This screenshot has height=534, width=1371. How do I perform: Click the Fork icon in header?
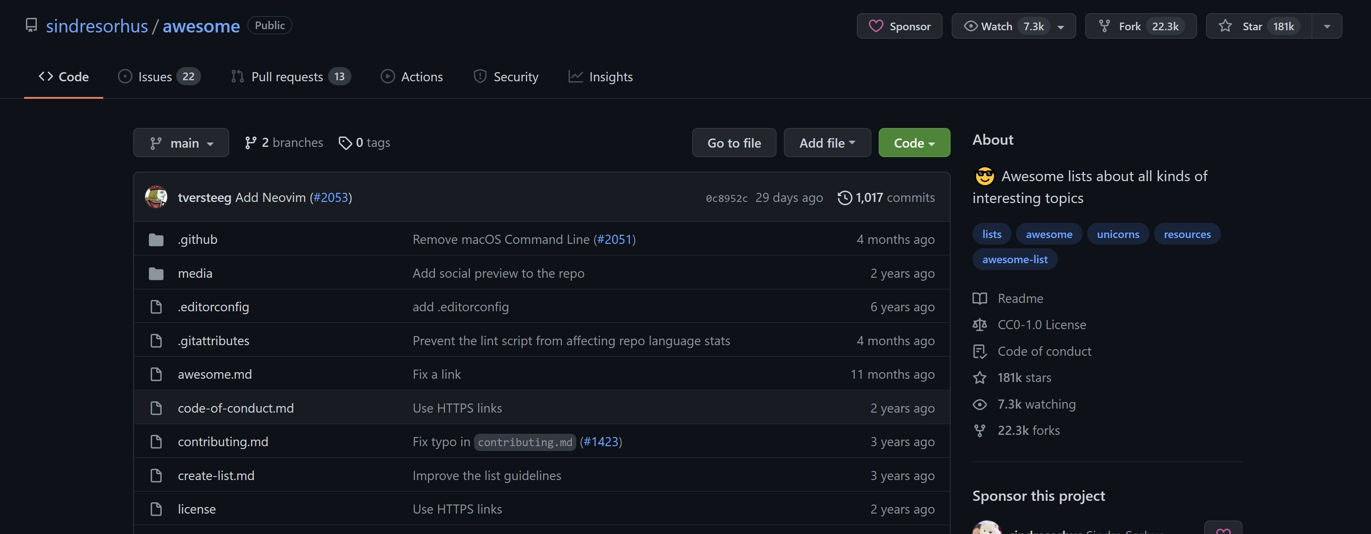1104,26
